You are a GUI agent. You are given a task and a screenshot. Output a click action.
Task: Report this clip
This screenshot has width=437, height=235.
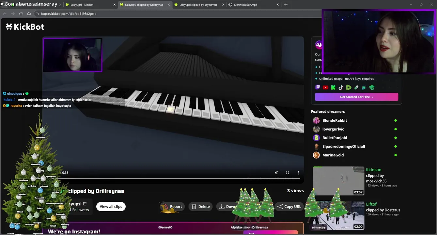tap(172, 207)
